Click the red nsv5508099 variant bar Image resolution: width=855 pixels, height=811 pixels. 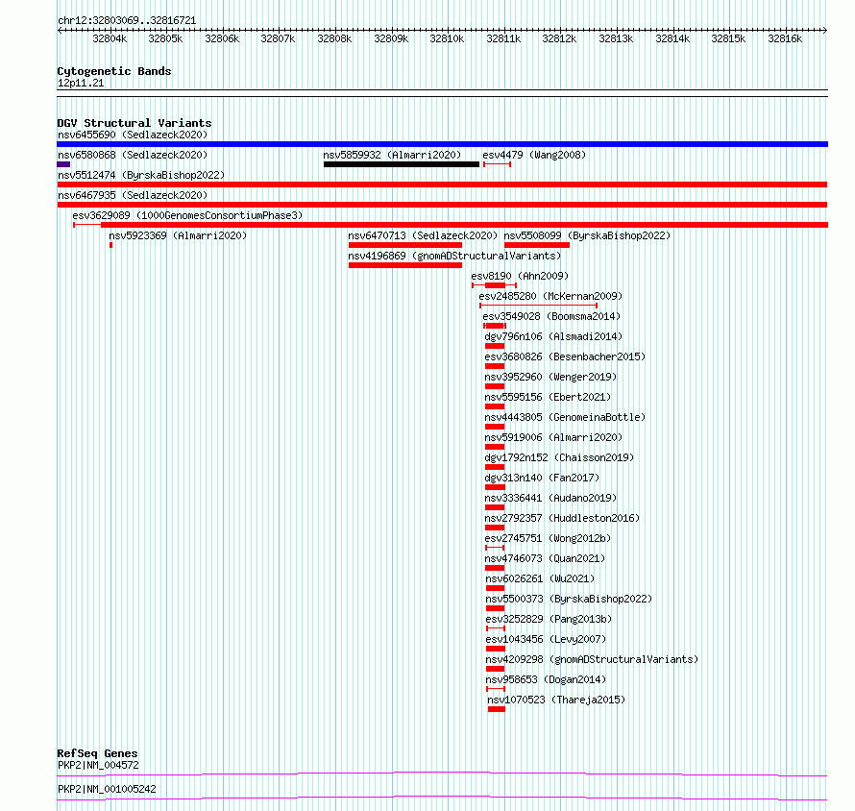click(537, 245)
